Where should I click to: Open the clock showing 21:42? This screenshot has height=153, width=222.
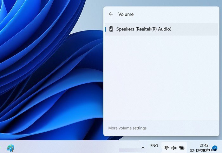204,145
